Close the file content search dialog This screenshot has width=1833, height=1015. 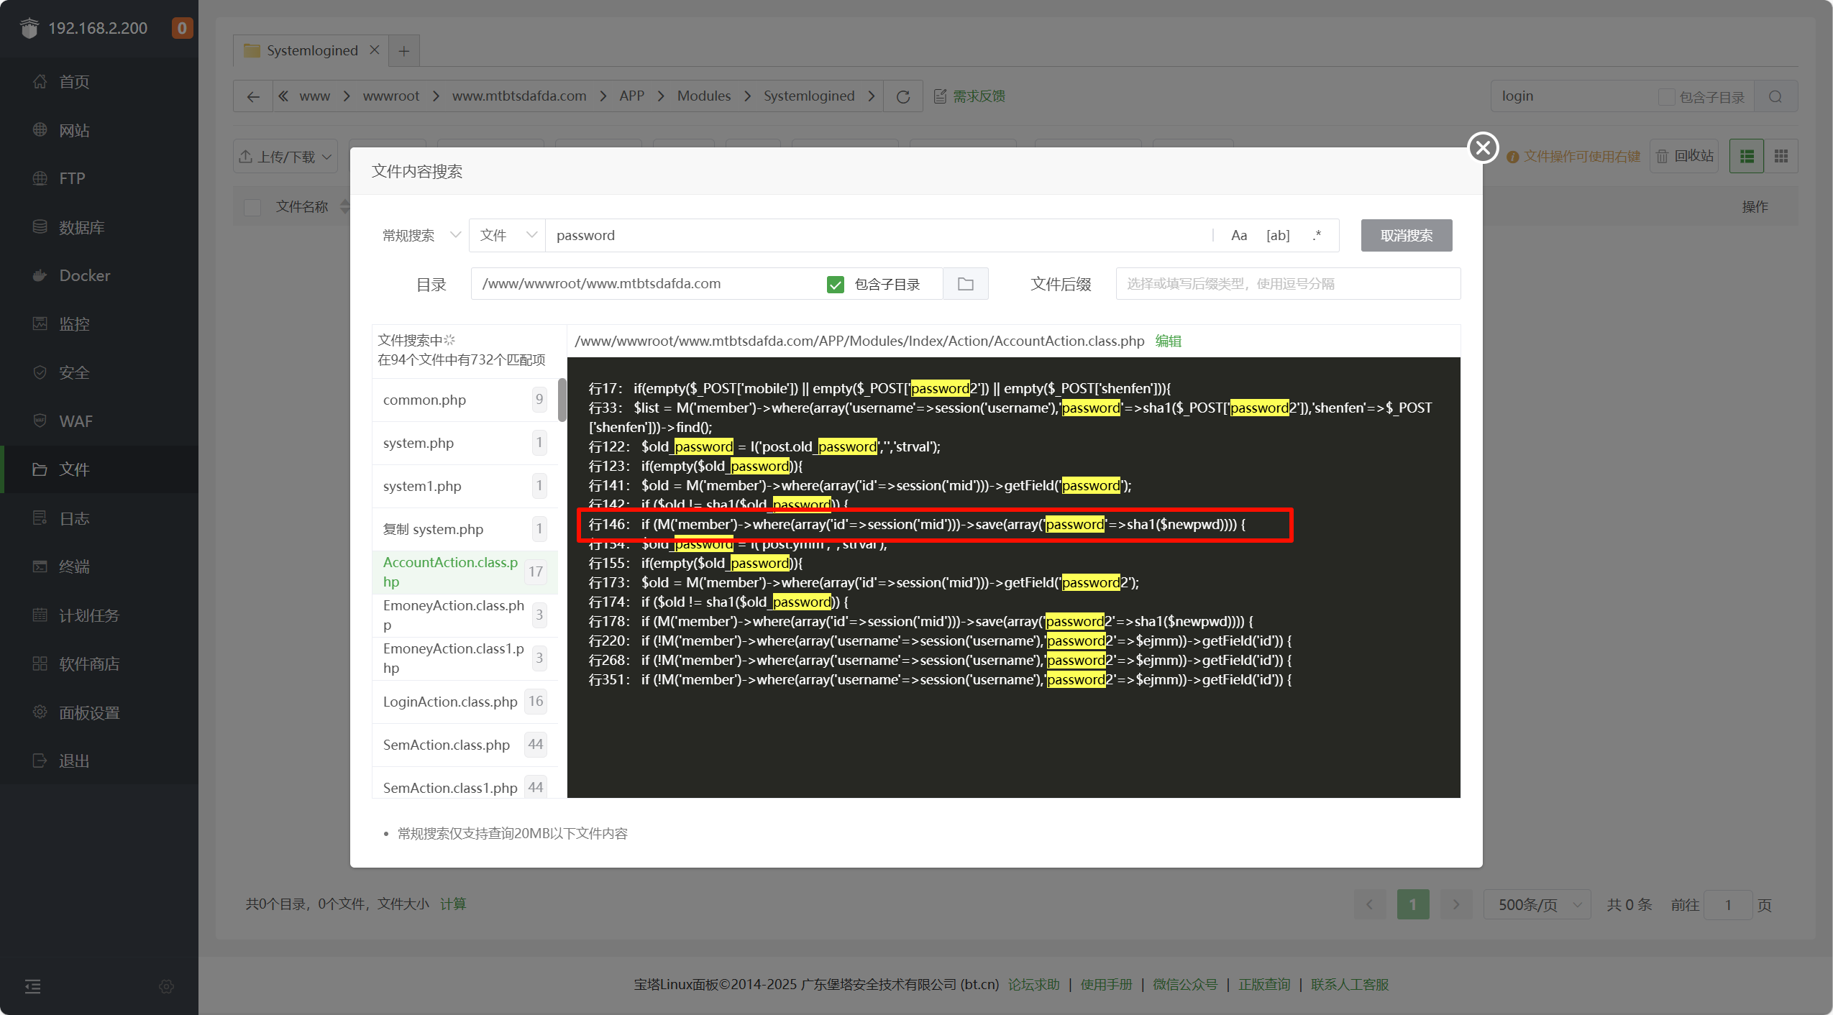click(x=1483, y=147)
